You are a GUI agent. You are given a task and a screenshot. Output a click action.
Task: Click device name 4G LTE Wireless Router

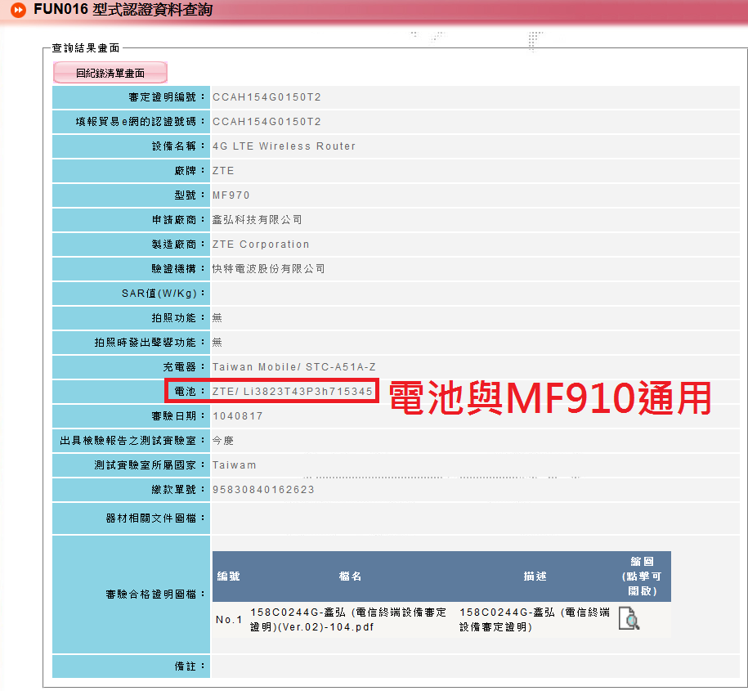click(x=284, y=146)
